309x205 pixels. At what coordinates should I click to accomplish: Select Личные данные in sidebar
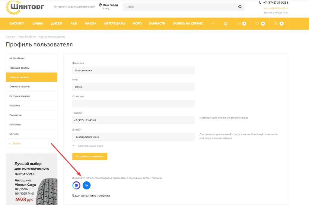point(31,77)
